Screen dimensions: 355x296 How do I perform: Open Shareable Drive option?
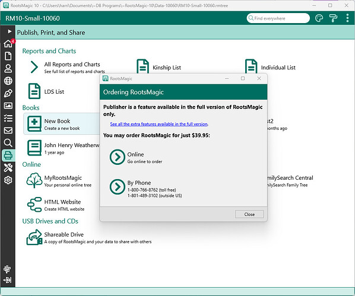pos(89,237)
